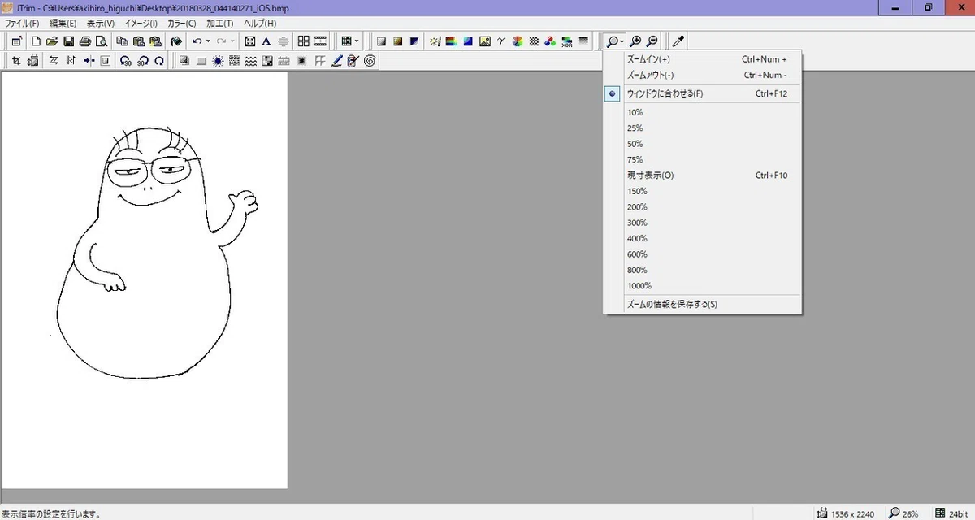Open the 加工(T) menu
The image size is (975, 520).
point(219,24)
